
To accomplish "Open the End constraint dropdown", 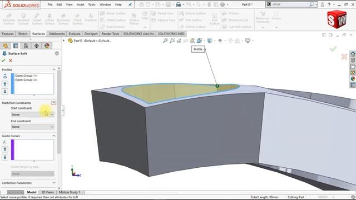I will coord(33,127).
